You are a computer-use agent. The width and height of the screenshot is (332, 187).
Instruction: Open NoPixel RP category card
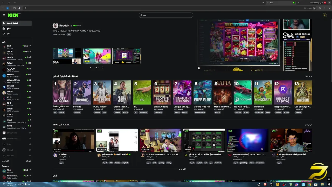coord(243,92)
